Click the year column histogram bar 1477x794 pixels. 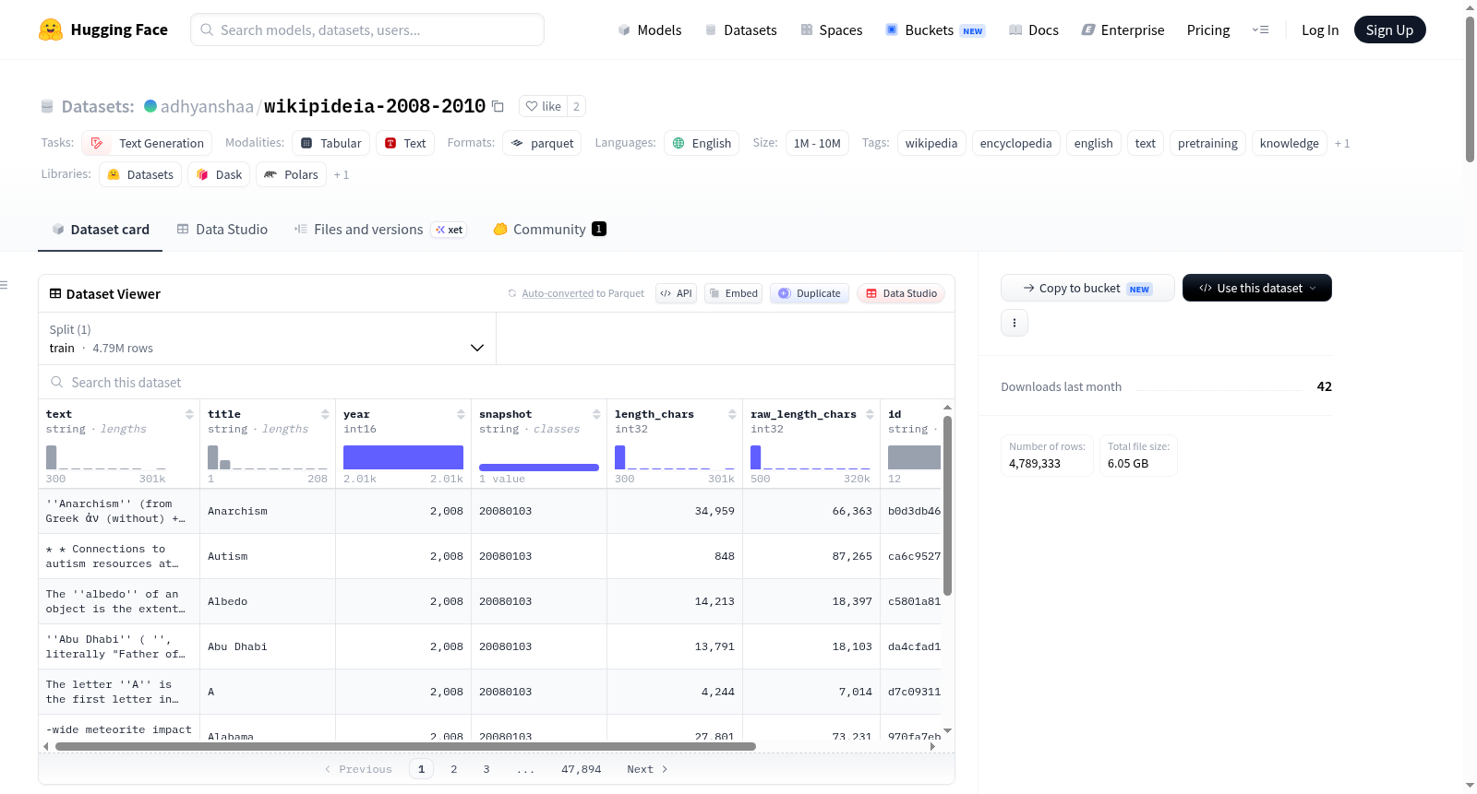[x=403, y=457]
